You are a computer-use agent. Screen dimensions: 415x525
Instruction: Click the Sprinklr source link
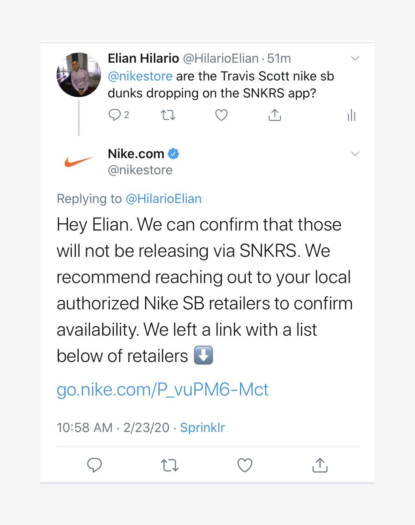(x=202, y=428)
